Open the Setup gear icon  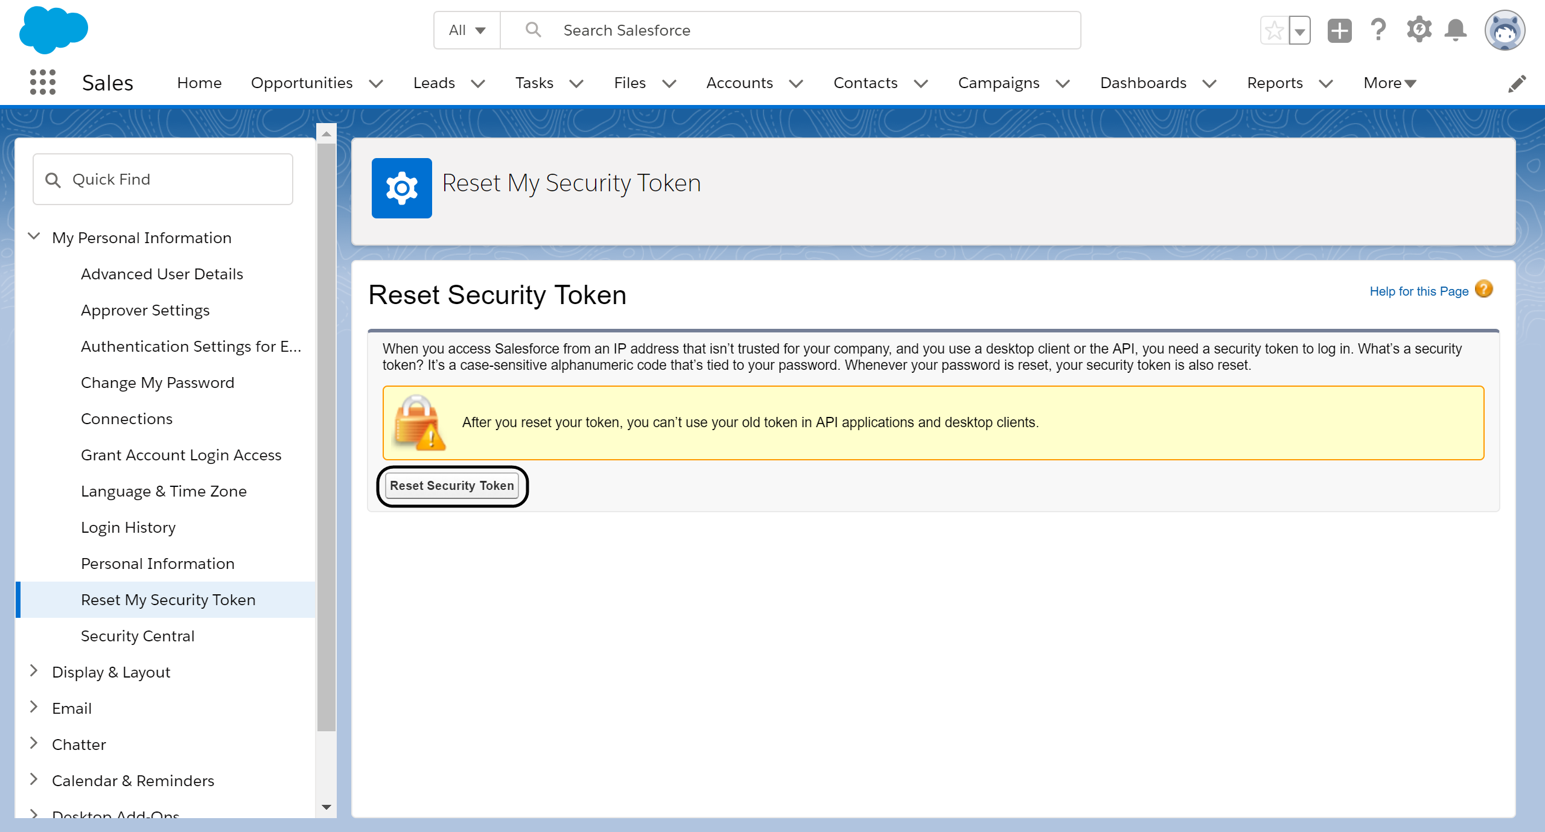point(1419,30)
